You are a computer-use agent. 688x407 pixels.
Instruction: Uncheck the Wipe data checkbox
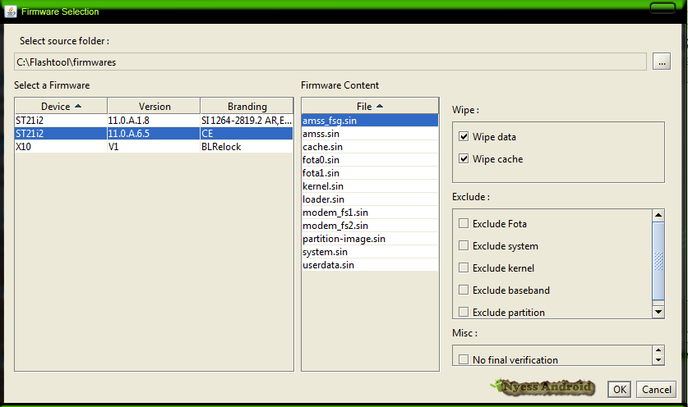[x=464, y=136]
